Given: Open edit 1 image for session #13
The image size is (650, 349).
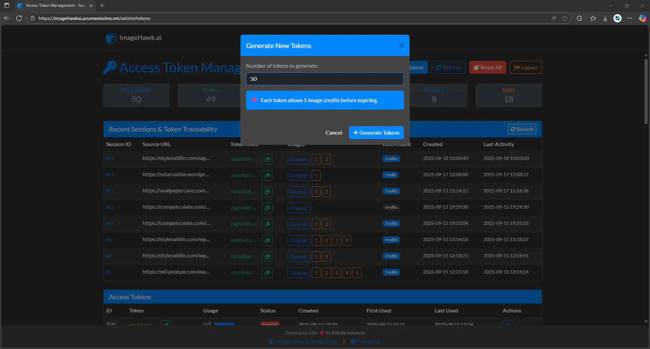Looking at the screenshot, I should (316, 175).
